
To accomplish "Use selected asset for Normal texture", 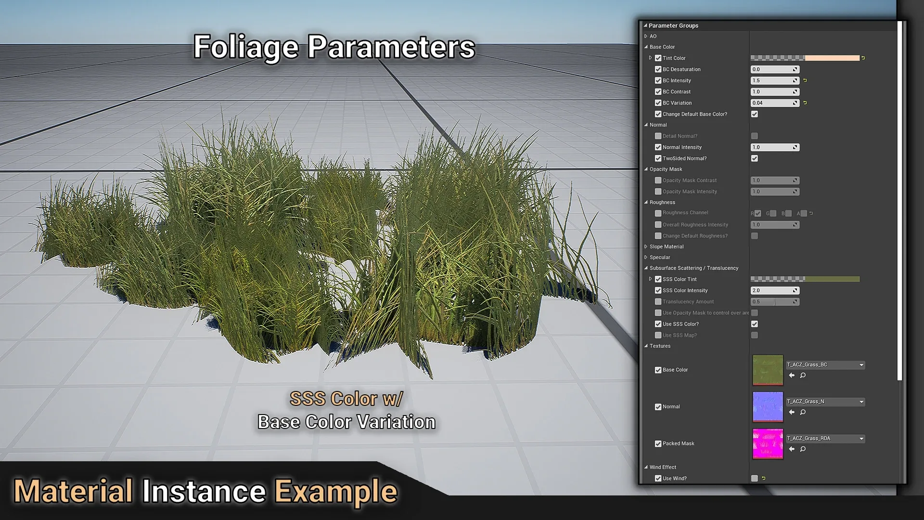I will (792, 412).
